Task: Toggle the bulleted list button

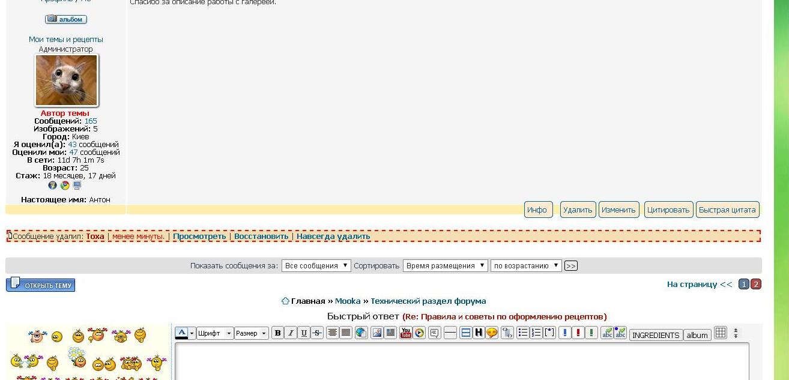Action: (523, 333)
